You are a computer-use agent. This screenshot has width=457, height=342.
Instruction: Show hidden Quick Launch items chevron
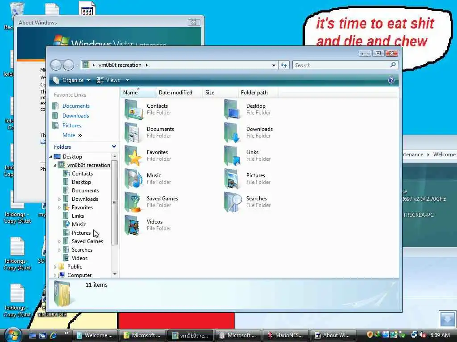[66, 333]
